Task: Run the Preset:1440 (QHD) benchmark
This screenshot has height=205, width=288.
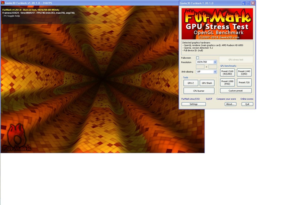Action: pos(244,73)
